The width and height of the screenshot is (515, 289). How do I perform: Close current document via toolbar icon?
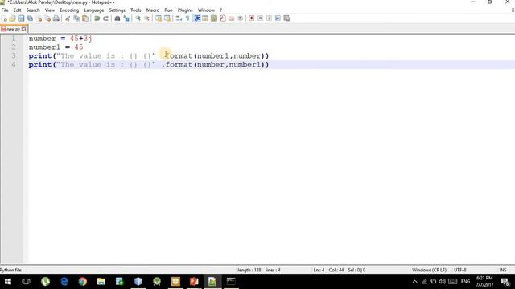39,18
